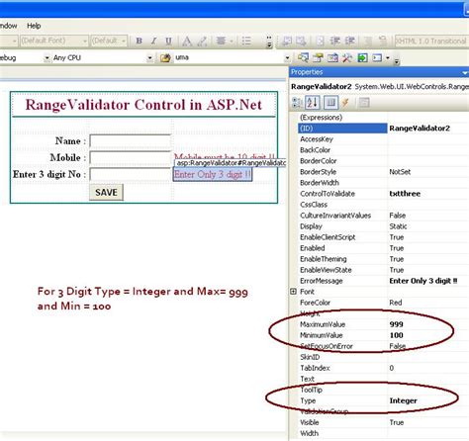Show the Properties page view icon
469x441 pixels.
330,103
